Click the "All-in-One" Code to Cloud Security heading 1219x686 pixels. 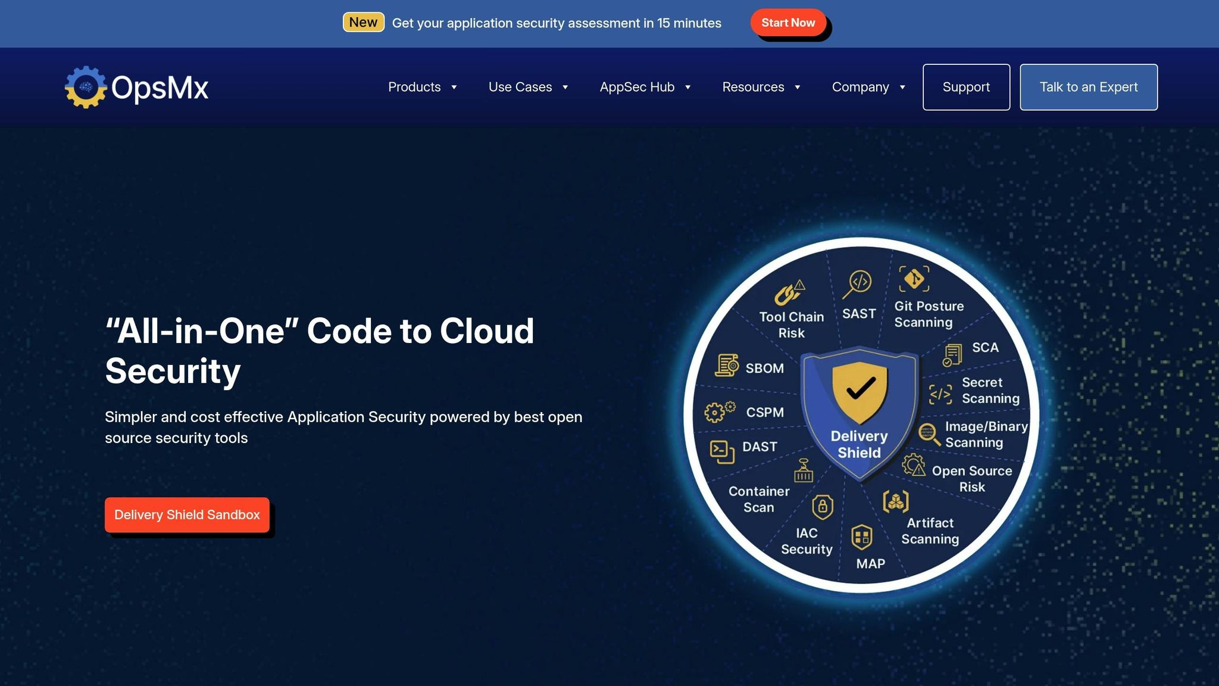319,351
